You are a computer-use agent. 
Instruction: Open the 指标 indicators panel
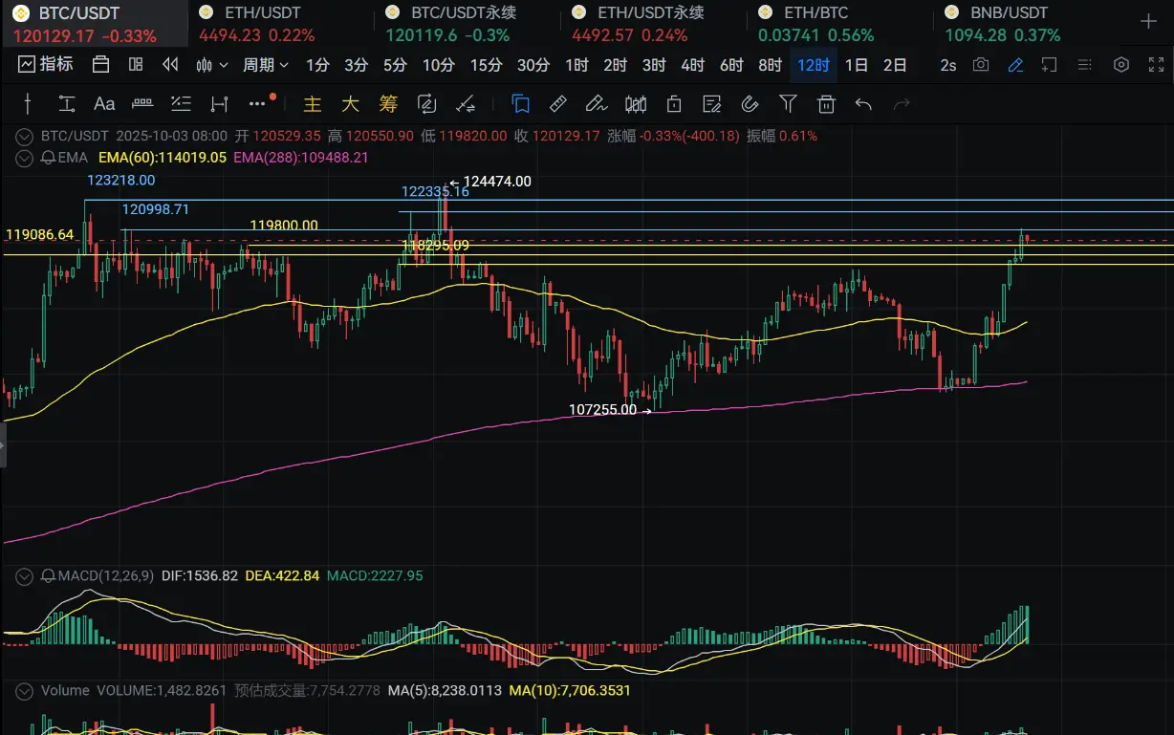click(x=46, y=65)
